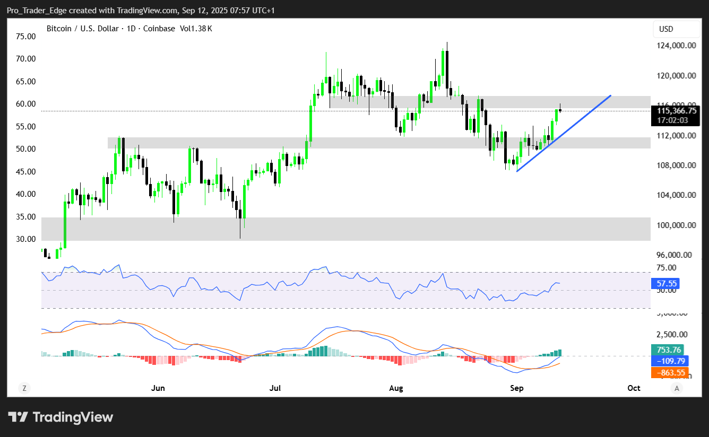Click the 108,000.00 price axis label
Screen dimensions: 709x437
(676, 165)
